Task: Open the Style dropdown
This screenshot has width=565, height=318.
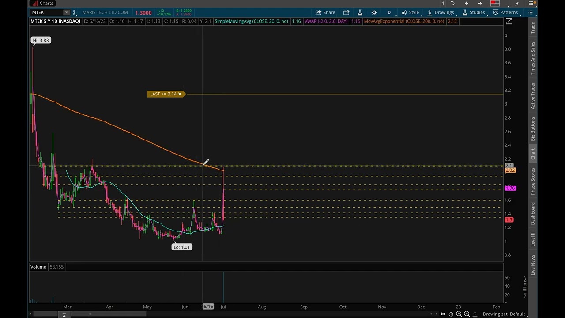Action: [410, 12]
